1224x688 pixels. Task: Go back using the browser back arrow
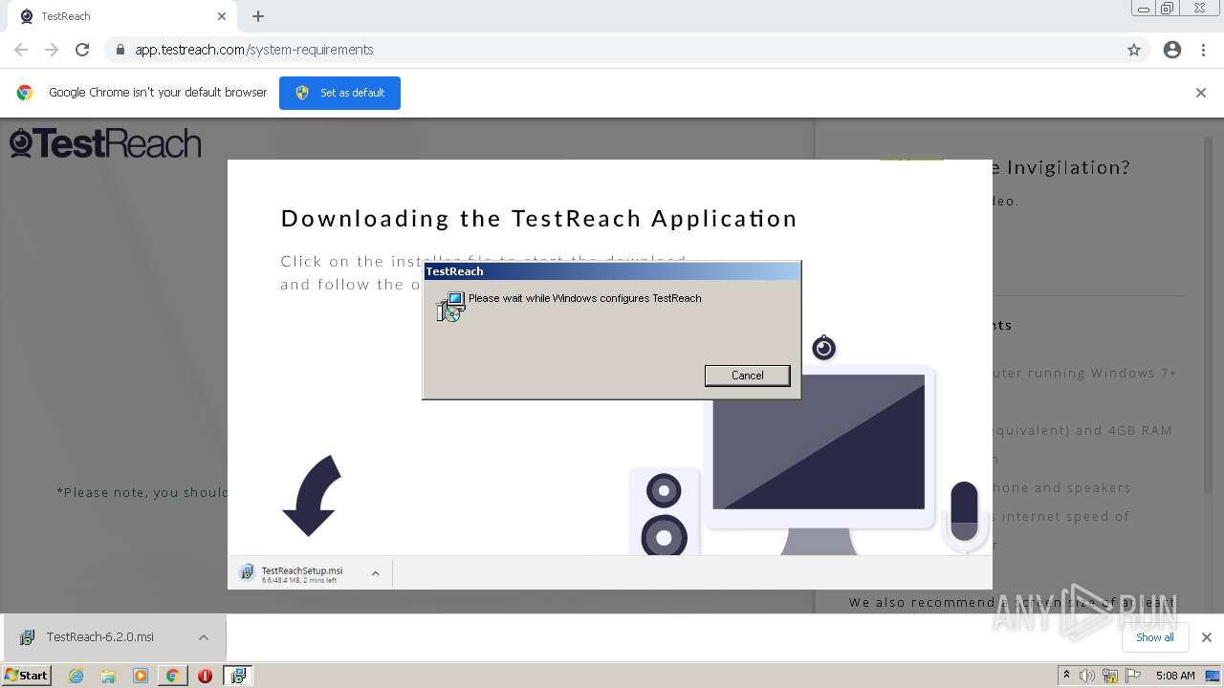click(21, 50)
